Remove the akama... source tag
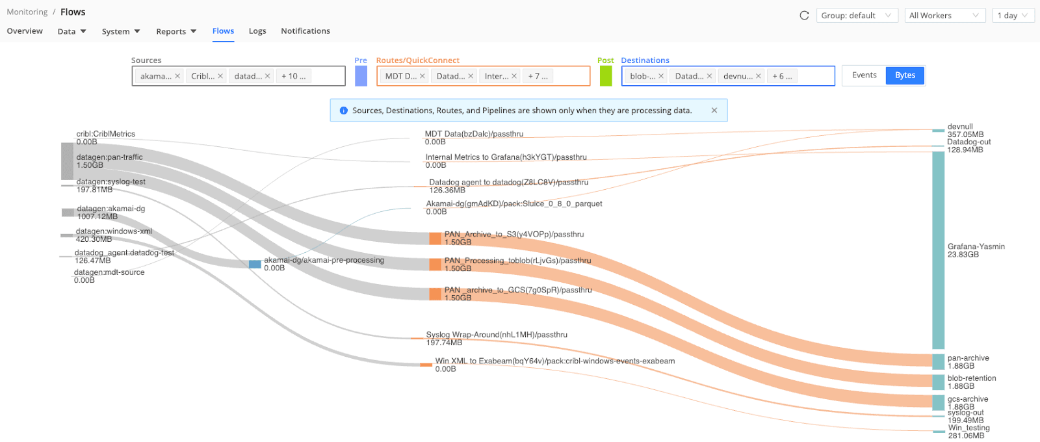 tap(177, 76)
